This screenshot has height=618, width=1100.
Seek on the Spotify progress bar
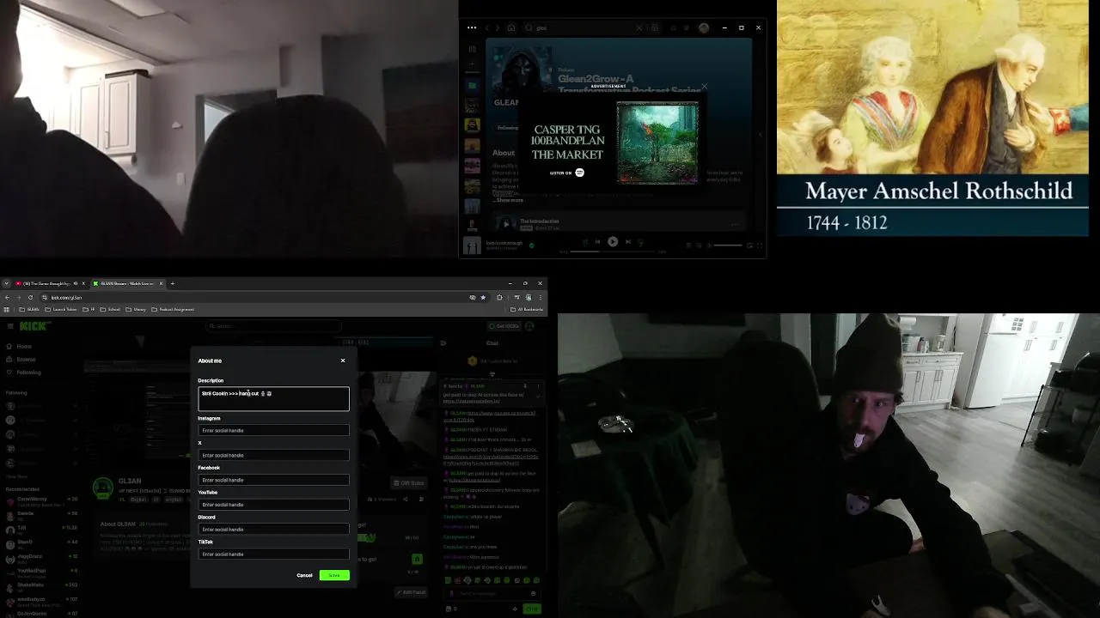612,251
